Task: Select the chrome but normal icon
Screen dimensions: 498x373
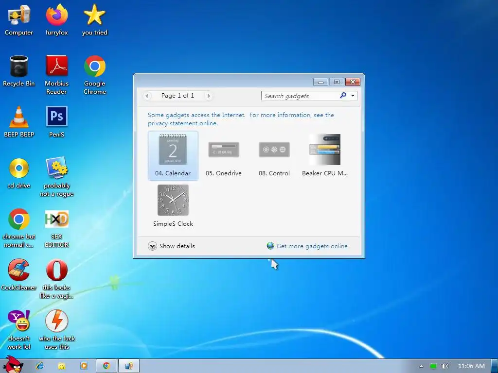Action: [19, 228]
